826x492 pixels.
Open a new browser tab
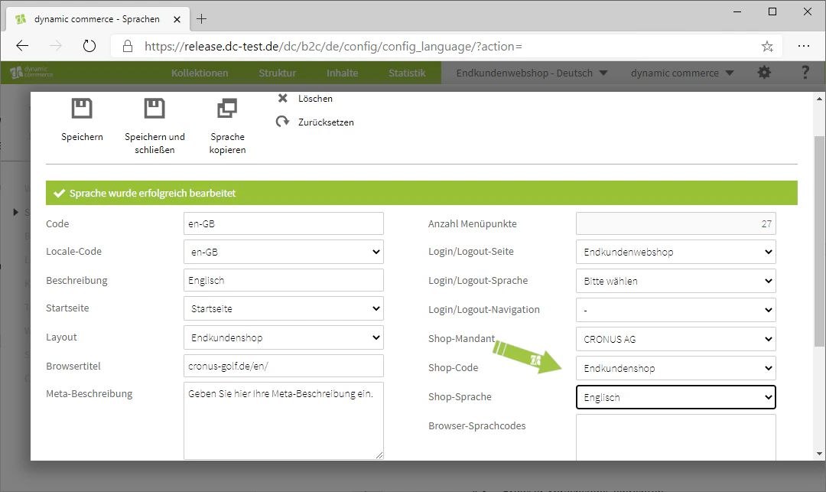[x=201, y=19]
